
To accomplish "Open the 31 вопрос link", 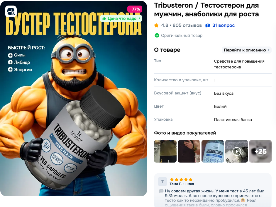I will (223, 25).
